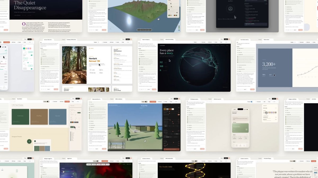The image size is (318, 178).
Task: Open the Miller residence tab
Action: pos(118,99)
